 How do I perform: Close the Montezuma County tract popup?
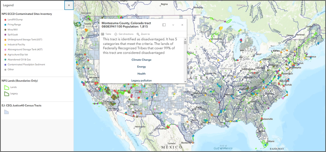pyautogui.click(x=182, y=25)
